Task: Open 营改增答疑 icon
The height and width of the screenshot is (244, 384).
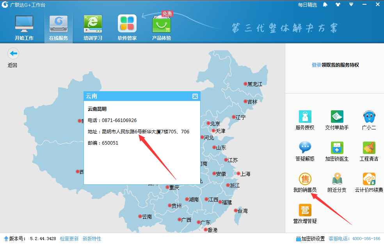Action: click(305, 210)
